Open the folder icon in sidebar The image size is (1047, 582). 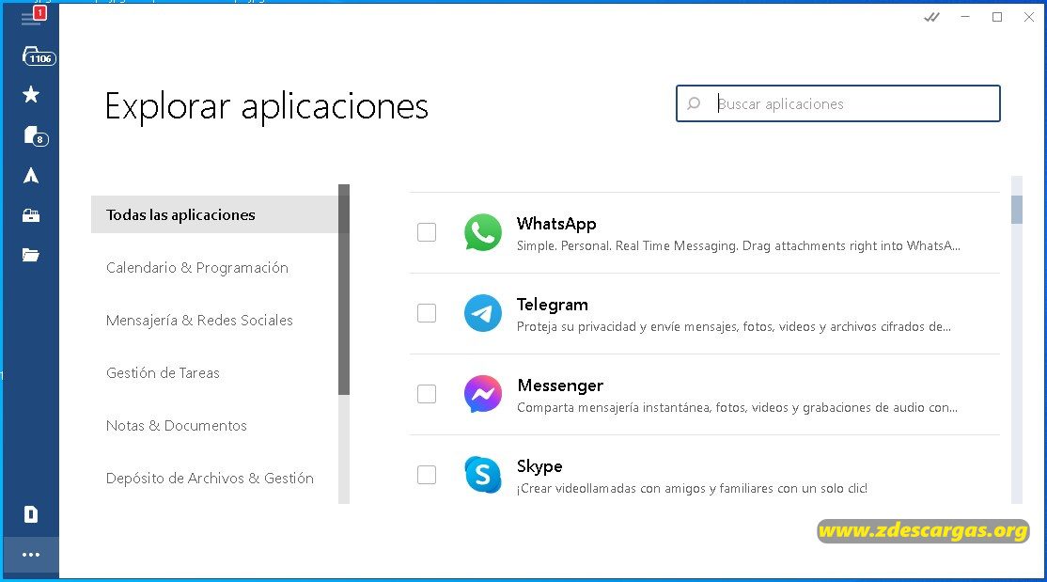point(31,255)
